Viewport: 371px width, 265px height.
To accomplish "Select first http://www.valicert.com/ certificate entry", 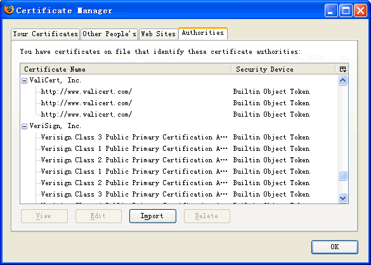I will pyautogui.click(x=179, y=91).
